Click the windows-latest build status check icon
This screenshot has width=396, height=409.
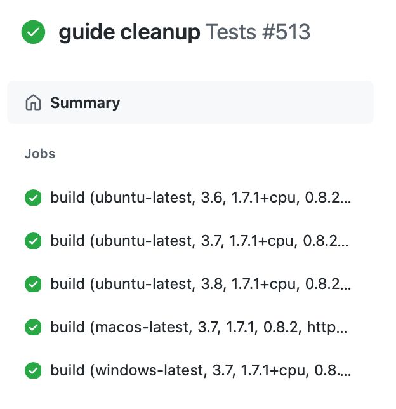[33, 370]
